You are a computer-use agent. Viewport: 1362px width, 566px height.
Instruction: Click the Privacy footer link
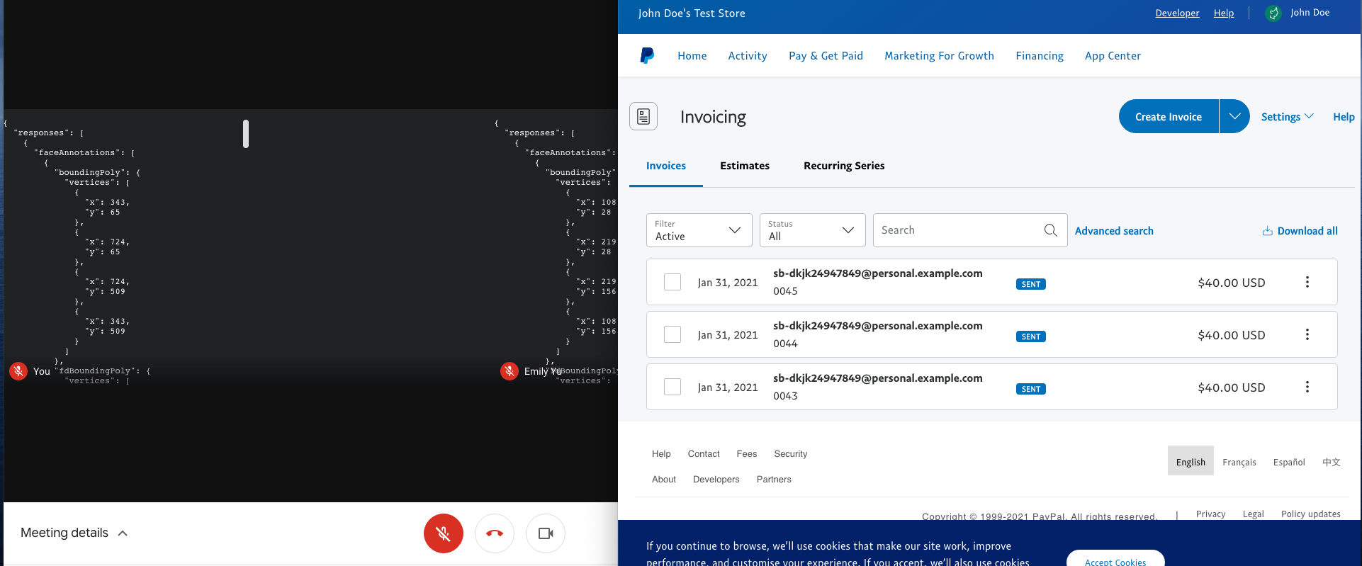[1210, 514]
